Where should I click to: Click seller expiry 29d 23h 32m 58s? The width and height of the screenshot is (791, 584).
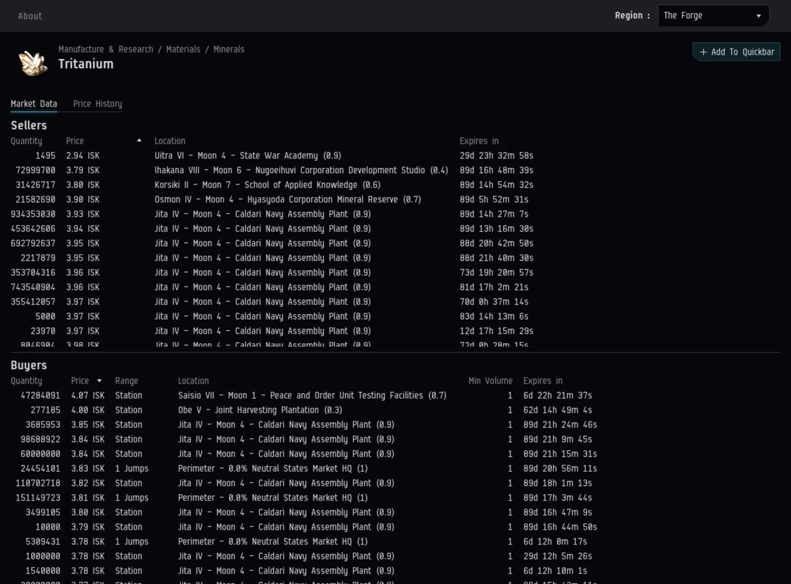(x=496, y=156)
